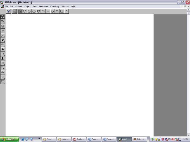Select the lasso selection tool
Screen dimensions: 190x142
(3, 17)
